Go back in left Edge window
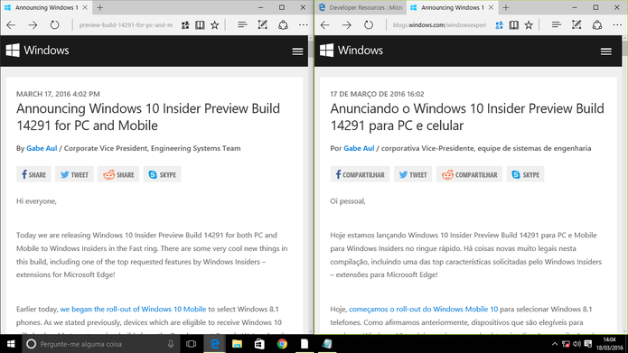This screenshot has width=628, height=353. pyautogui.click(x=11, y=24)
